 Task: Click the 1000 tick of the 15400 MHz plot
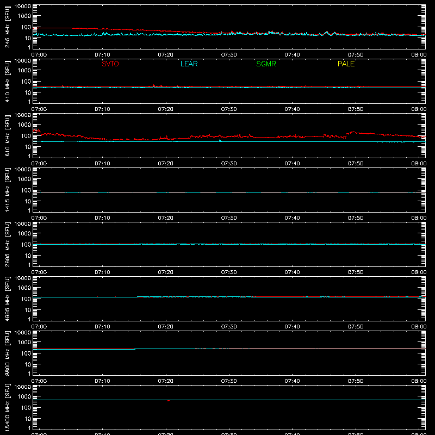point(24,396)
